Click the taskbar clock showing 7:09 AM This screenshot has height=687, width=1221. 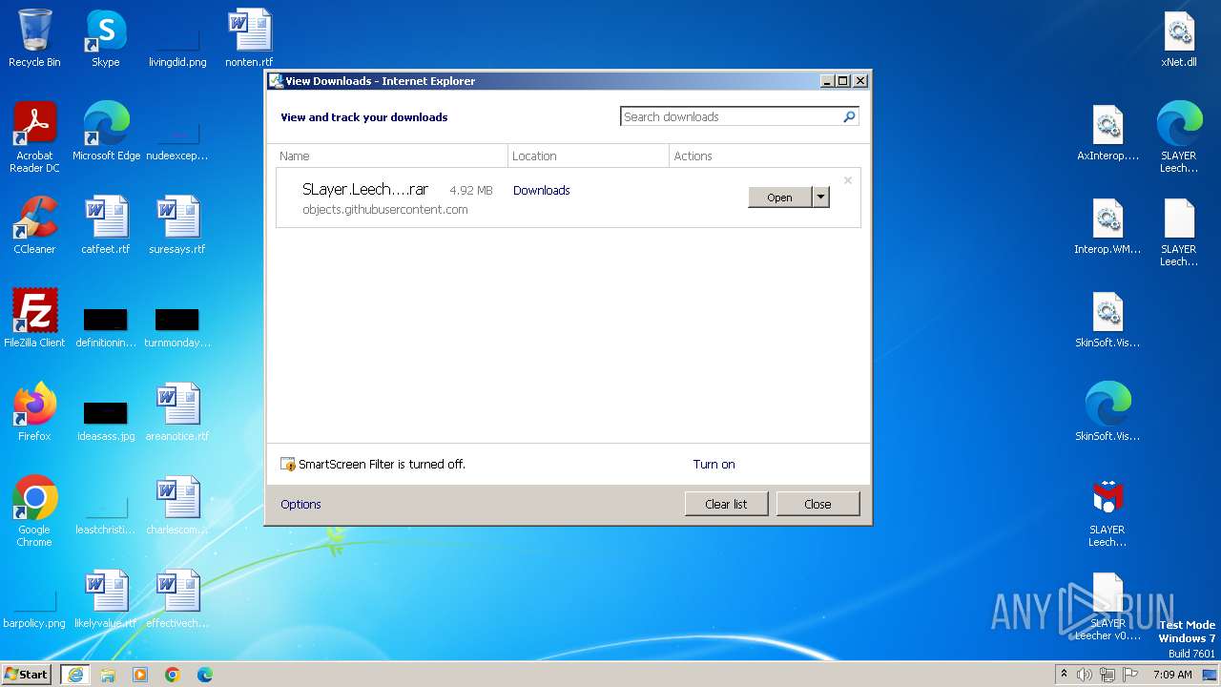[1172, 675]
